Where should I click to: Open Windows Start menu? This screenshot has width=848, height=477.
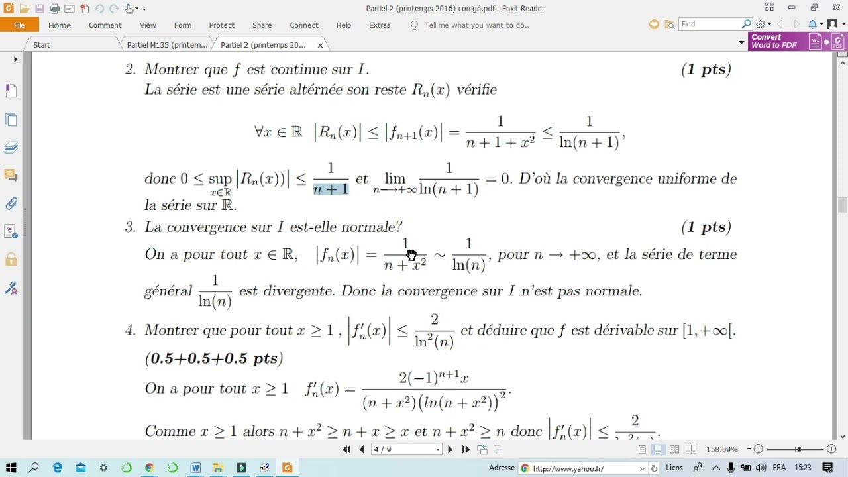pyautogui.click(x=11, y=468)
